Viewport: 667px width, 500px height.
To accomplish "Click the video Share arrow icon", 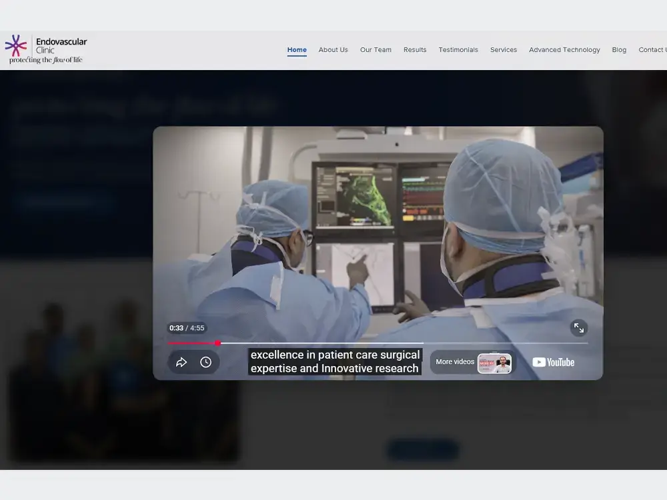I will click(x=181, y=362).
